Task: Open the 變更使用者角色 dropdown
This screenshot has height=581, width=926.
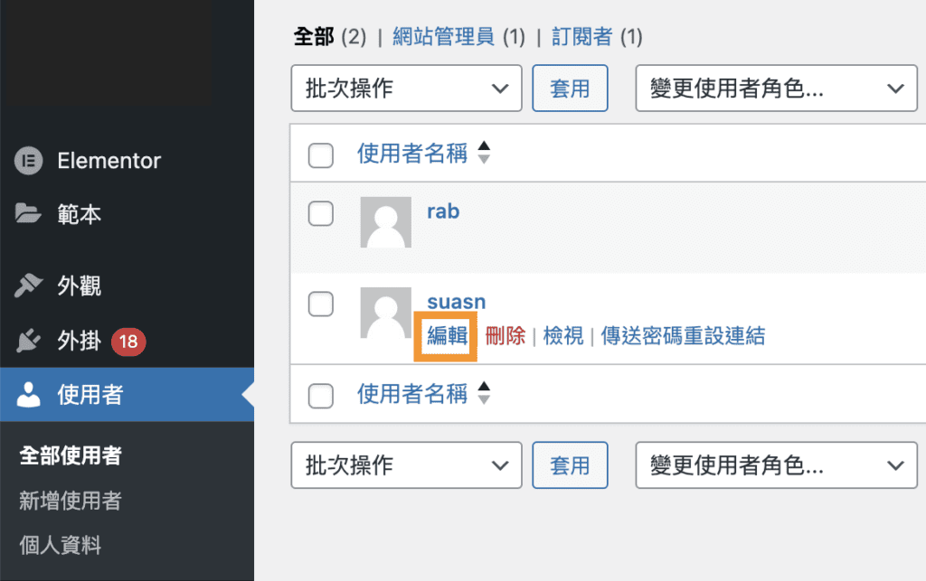Action: click(776, 88)
